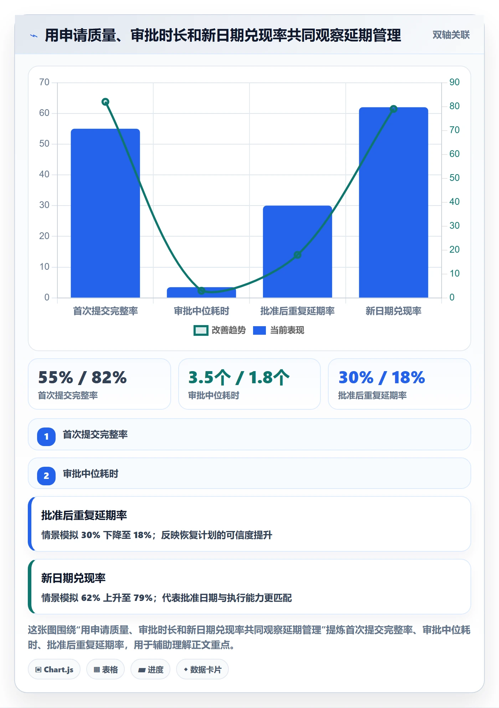Toggle the 改善趋势 legend swatch
Viewport: 499px width, 708px height.
201,330
